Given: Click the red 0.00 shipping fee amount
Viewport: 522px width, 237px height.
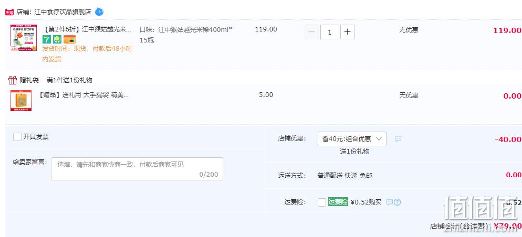Looking at the screenshot, I should (x=514, y=175).
